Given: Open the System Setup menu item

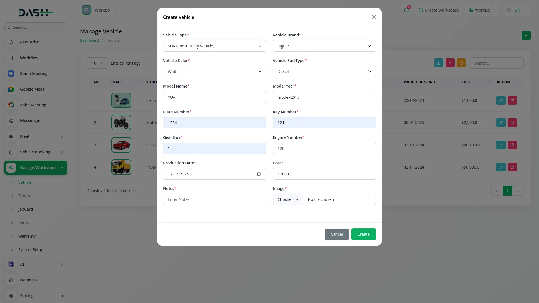Looking at the screenshot, I should coord(31,249).
